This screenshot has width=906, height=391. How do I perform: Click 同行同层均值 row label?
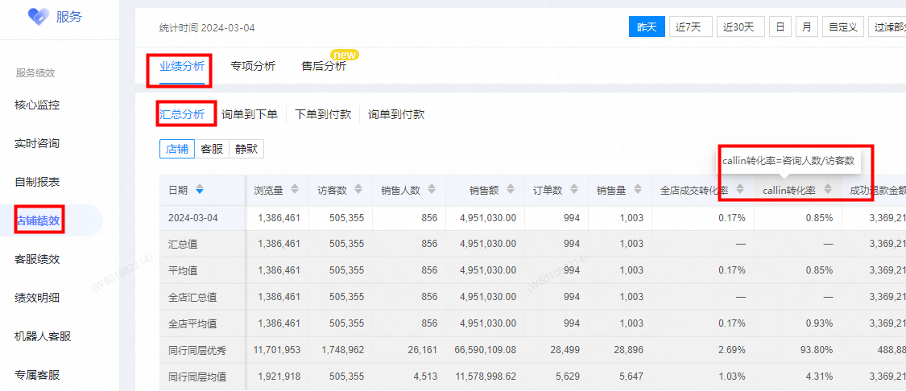[197, 377]
